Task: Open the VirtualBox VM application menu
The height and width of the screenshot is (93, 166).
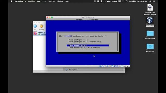Action: [20, 1]
